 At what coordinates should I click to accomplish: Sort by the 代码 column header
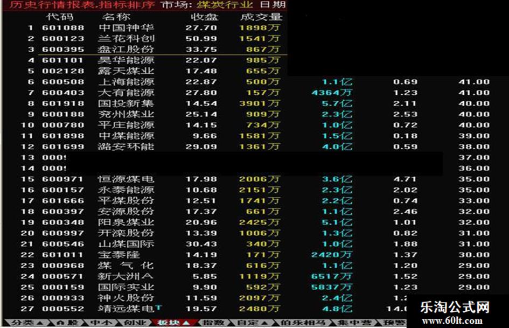pyautogui.click(x=60, y=17)
